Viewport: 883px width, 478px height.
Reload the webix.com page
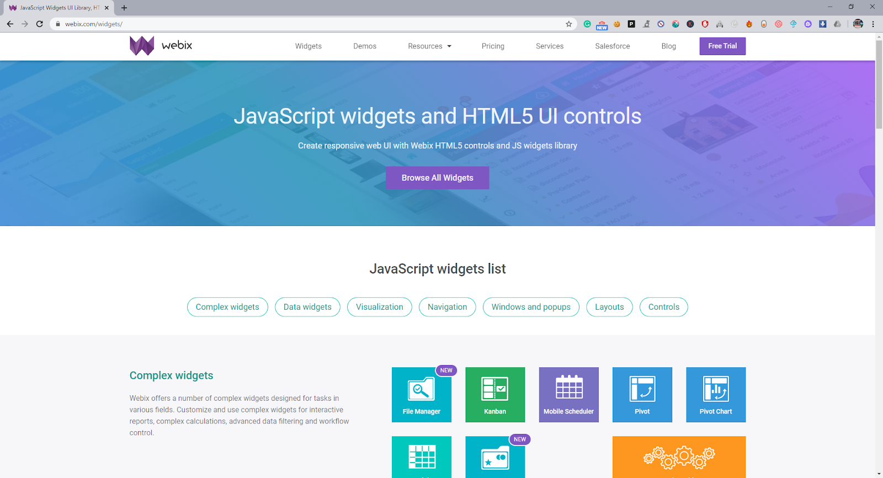coord(40,24)
